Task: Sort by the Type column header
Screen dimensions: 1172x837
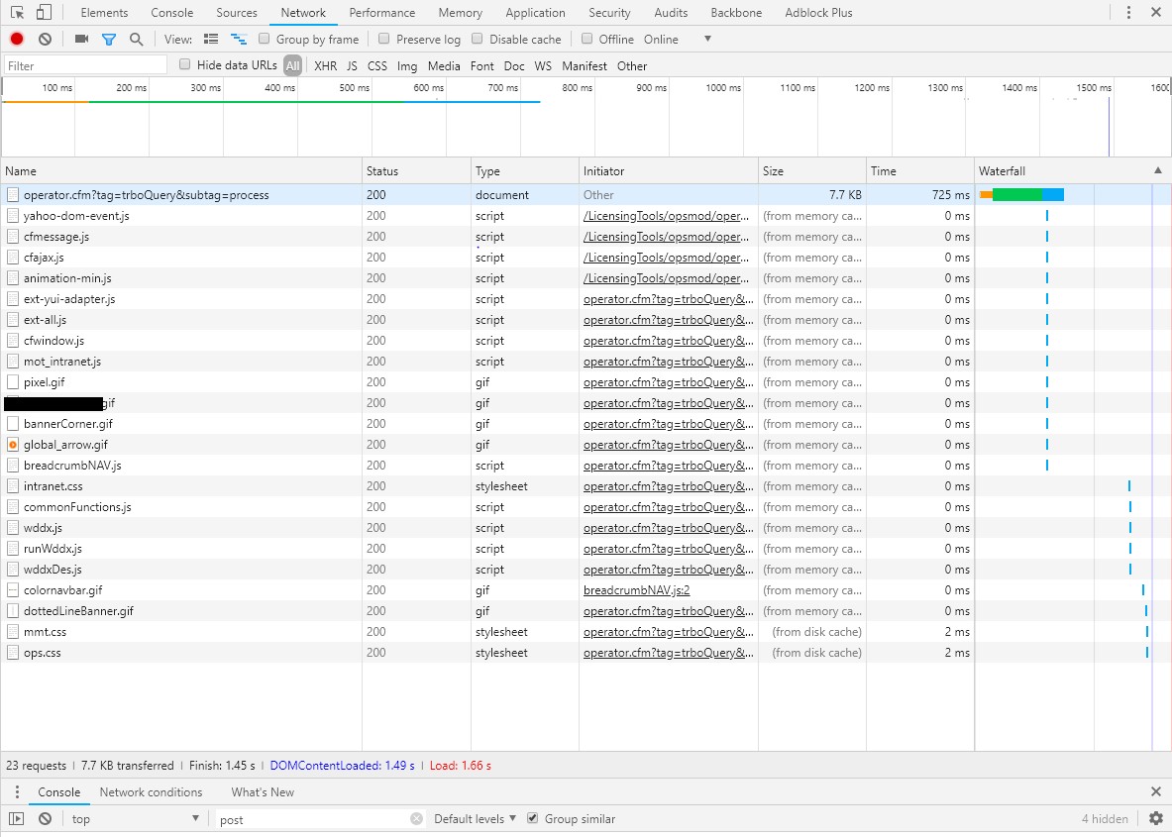Action: click(525, 171)
